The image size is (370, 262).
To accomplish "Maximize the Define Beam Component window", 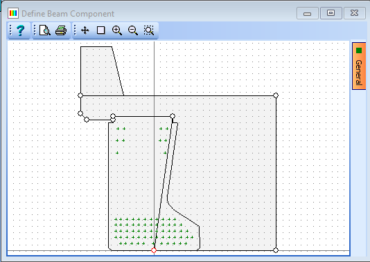I will tap(331, 13).
